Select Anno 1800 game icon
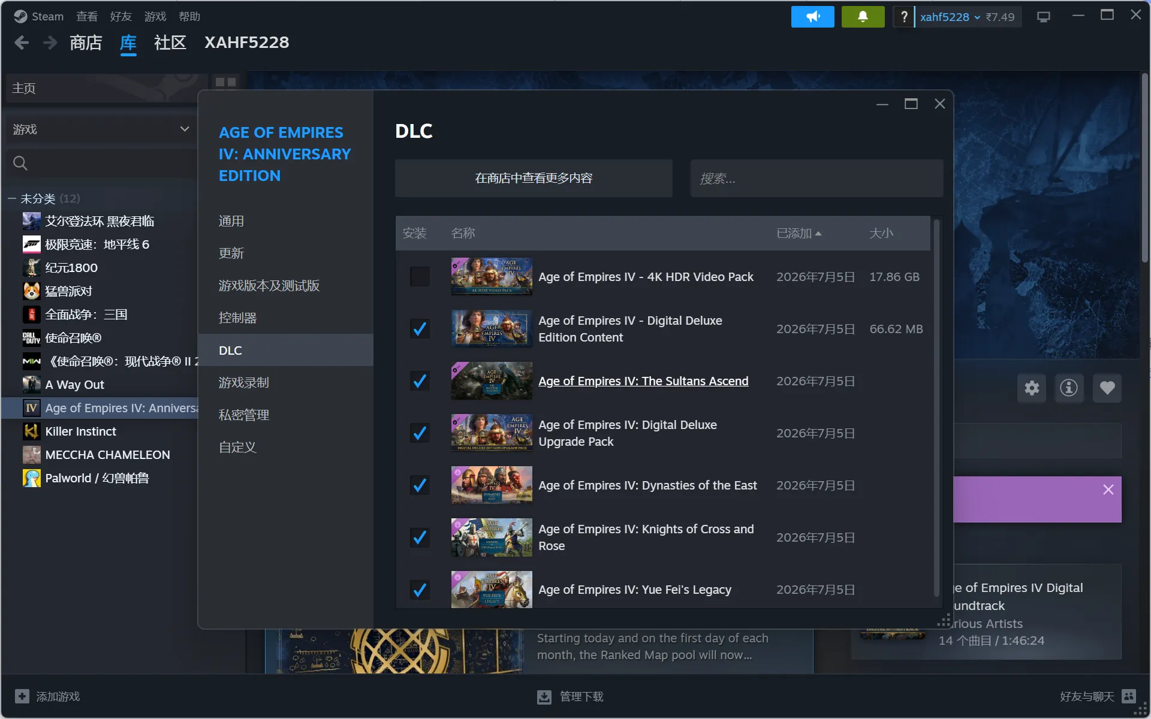 coord(32,268)
